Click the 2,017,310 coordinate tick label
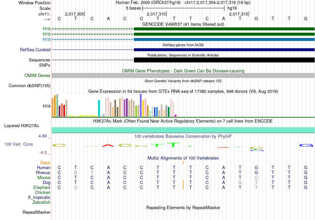Image resolution: width=315 pixels, height=220 pixels. point(156,14)
